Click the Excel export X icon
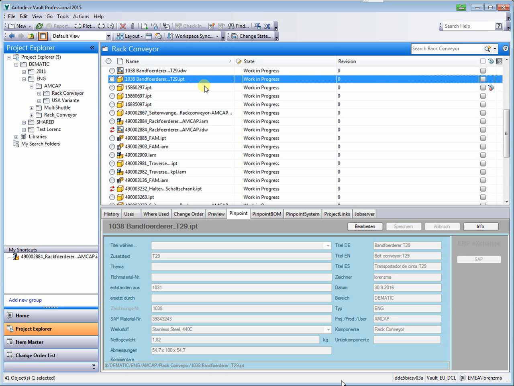Image resolution: width=514 pixels, height=386 pixels. [267, 26]
